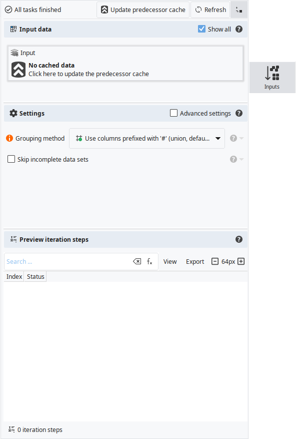
Task: Click the No cached data update icon
Action: click(x=18, y=70)
